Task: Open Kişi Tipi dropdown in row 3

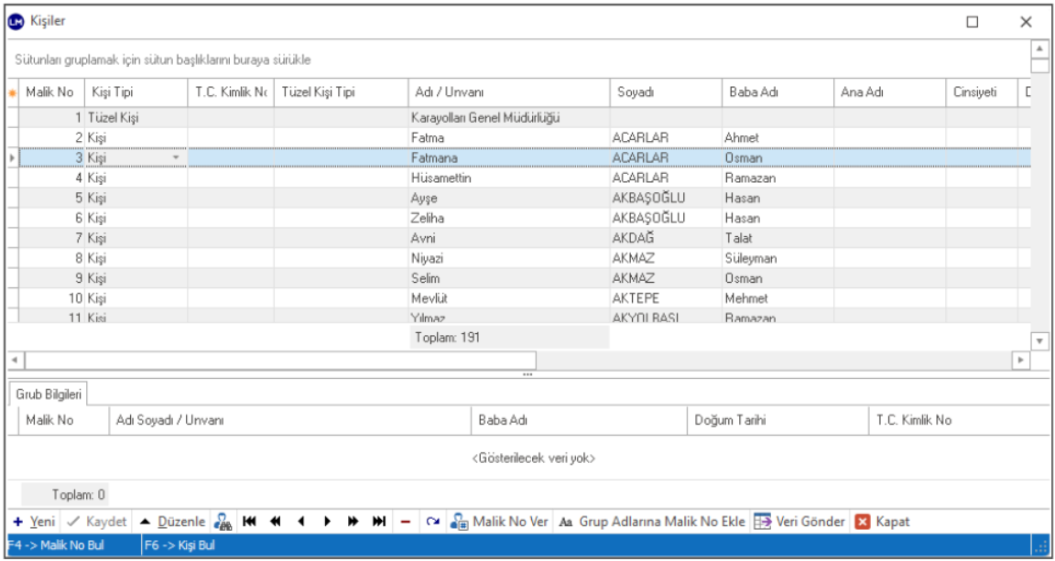Action: point(175,157)
